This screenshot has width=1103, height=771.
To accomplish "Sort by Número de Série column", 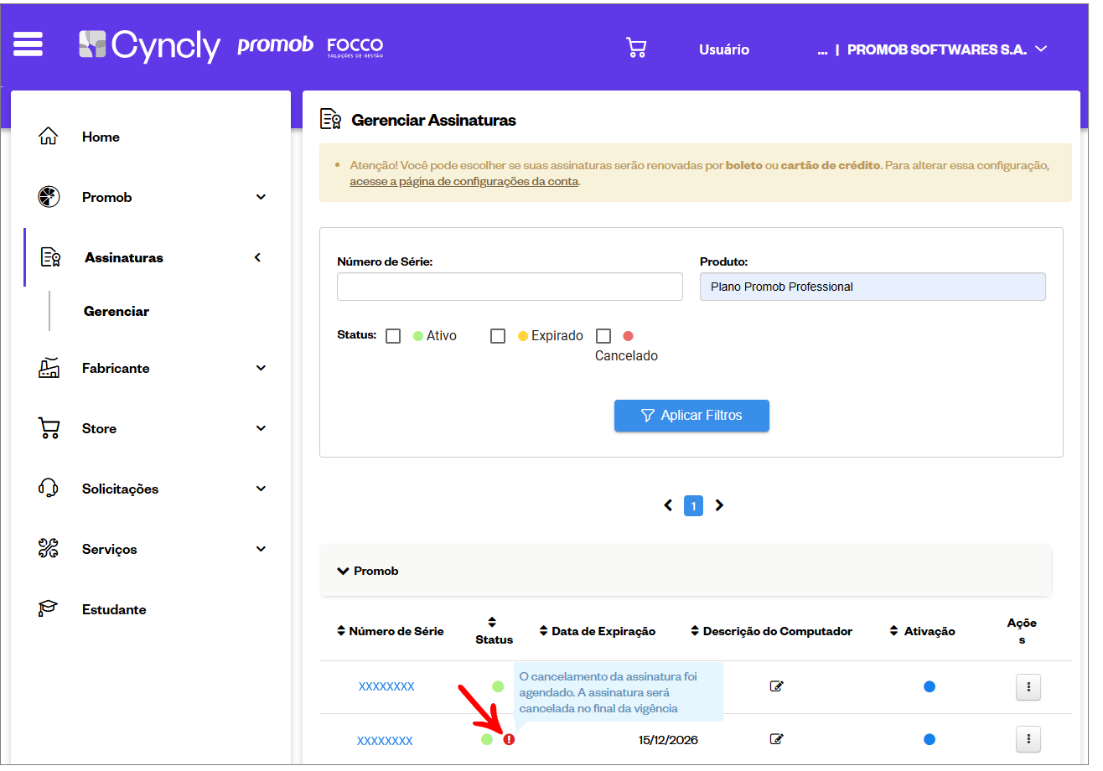I will (391, 631).
